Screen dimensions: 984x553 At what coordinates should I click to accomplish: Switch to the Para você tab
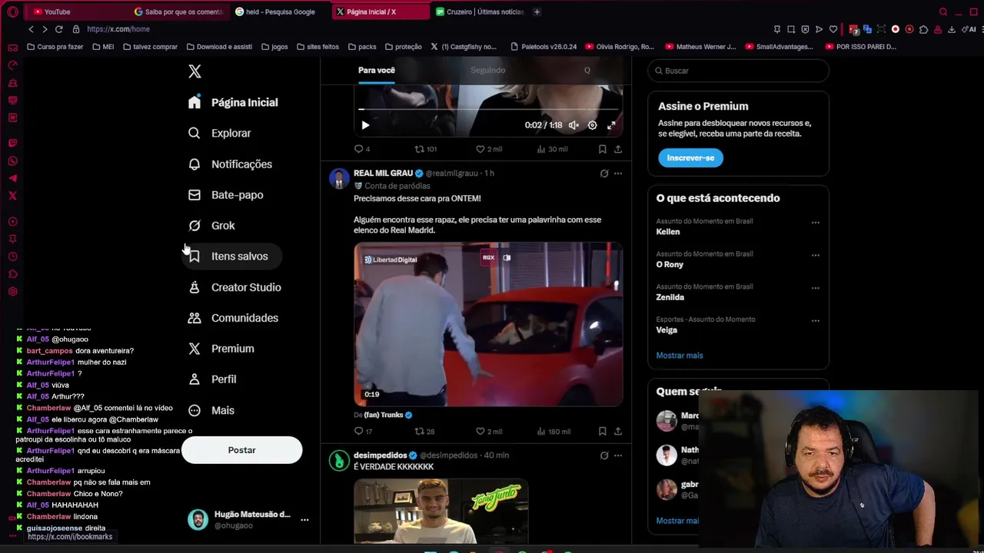tap(377, 70)
